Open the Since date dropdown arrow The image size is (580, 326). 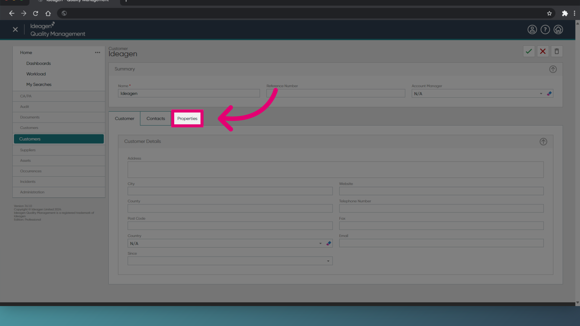pos(328,261)
